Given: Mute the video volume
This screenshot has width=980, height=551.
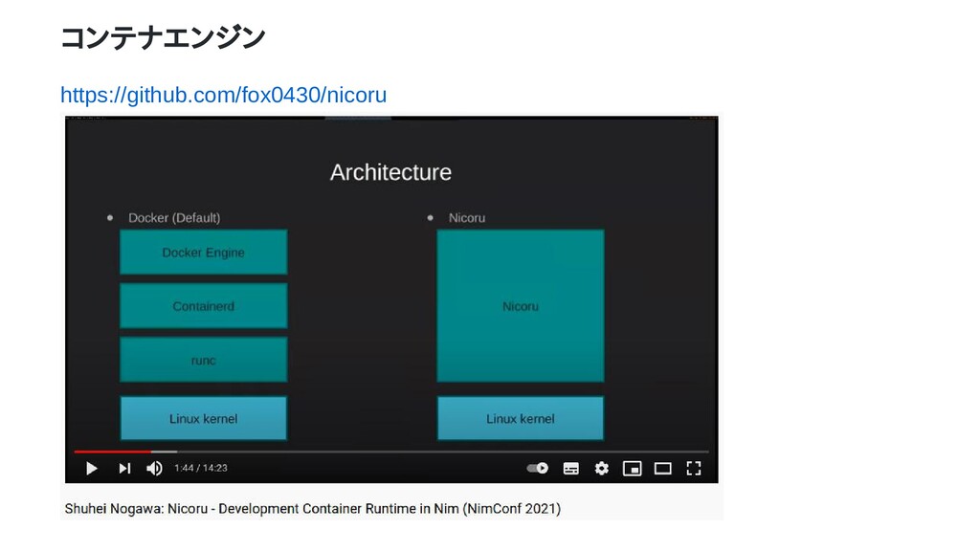Looking at the screenshot, I should (154, 468).
